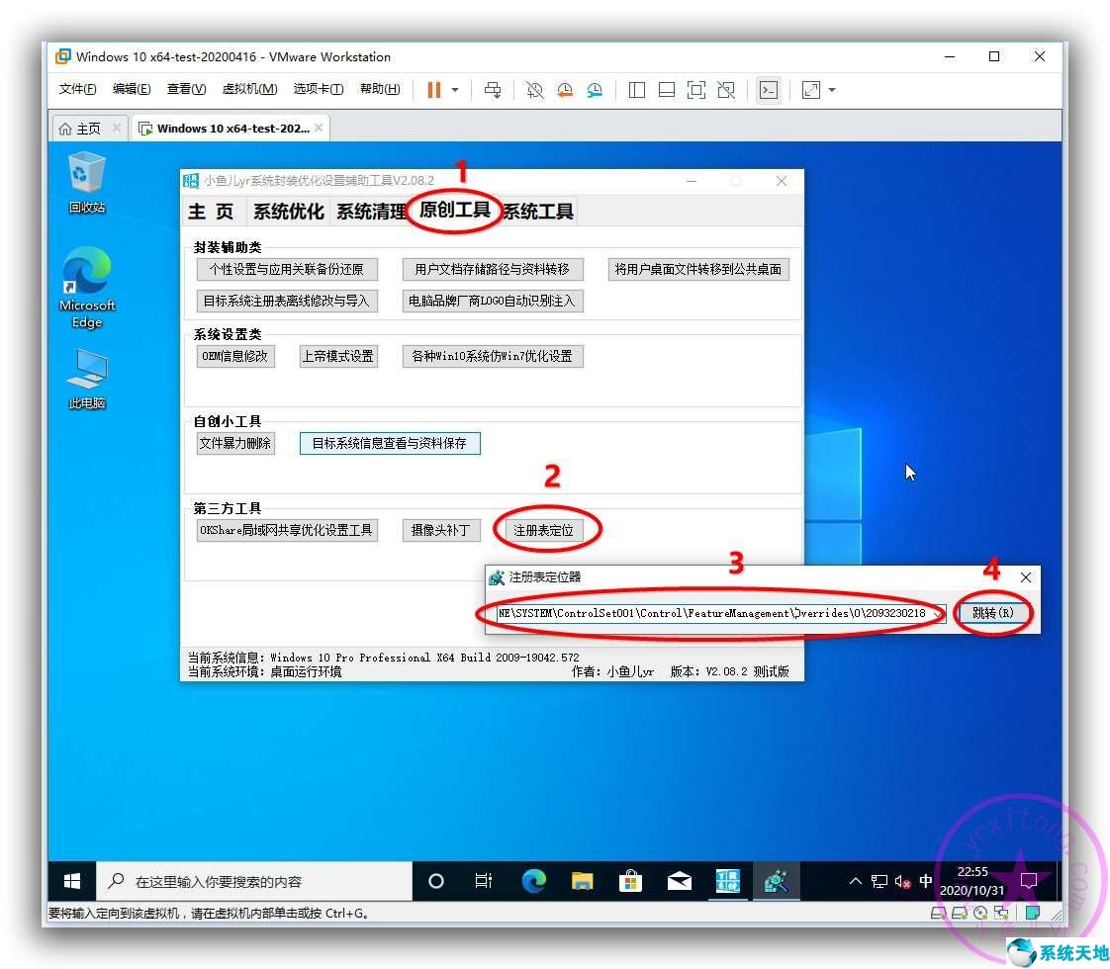Switch to the 系统优化 tab
The image size is (1110, 969).
pos(287,211)
